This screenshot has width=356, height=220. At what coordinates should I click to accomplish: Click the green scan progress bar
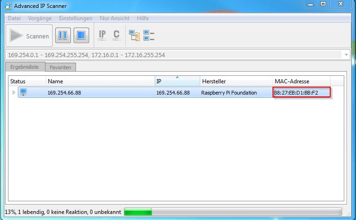click(233, 212)
